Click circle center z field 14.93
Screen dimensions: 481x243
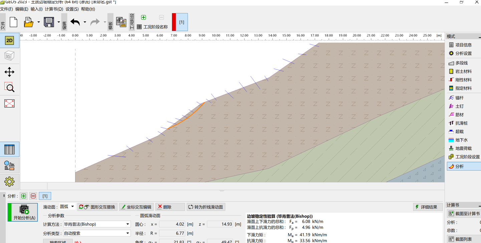pos(220,224)
